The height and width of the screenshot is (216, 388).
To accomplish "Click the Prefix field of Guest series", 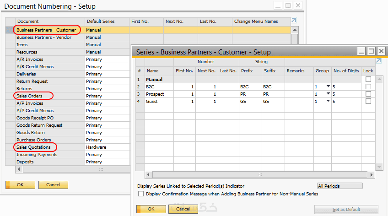I will (x=250, y=101).
